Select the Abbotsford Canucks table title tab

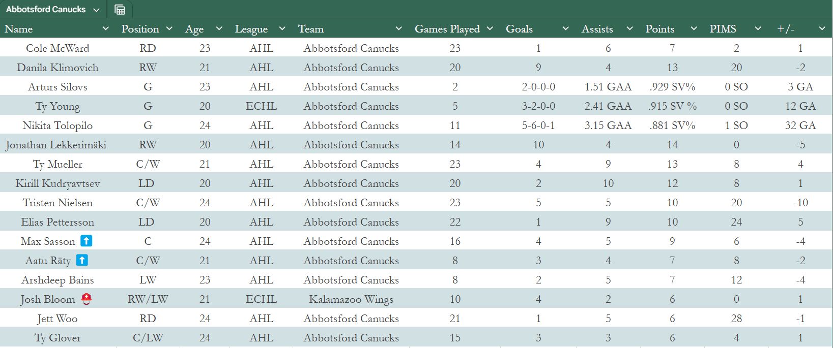(46, 10)
